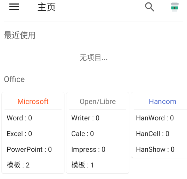This screenshot has width=187, height=179.
Task: Select PowerPoint : 0 entry
Action: [x=29, y=149]
